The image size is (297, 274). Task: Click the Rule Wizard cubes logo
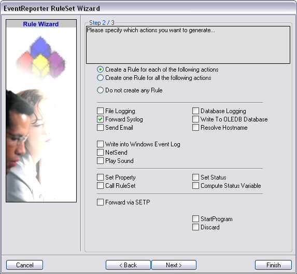coord(41,58)
